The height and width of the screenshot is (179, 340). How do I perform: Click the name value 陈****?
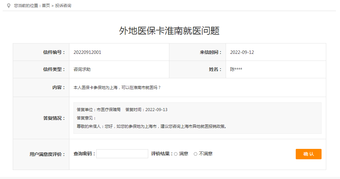[236, 70]
